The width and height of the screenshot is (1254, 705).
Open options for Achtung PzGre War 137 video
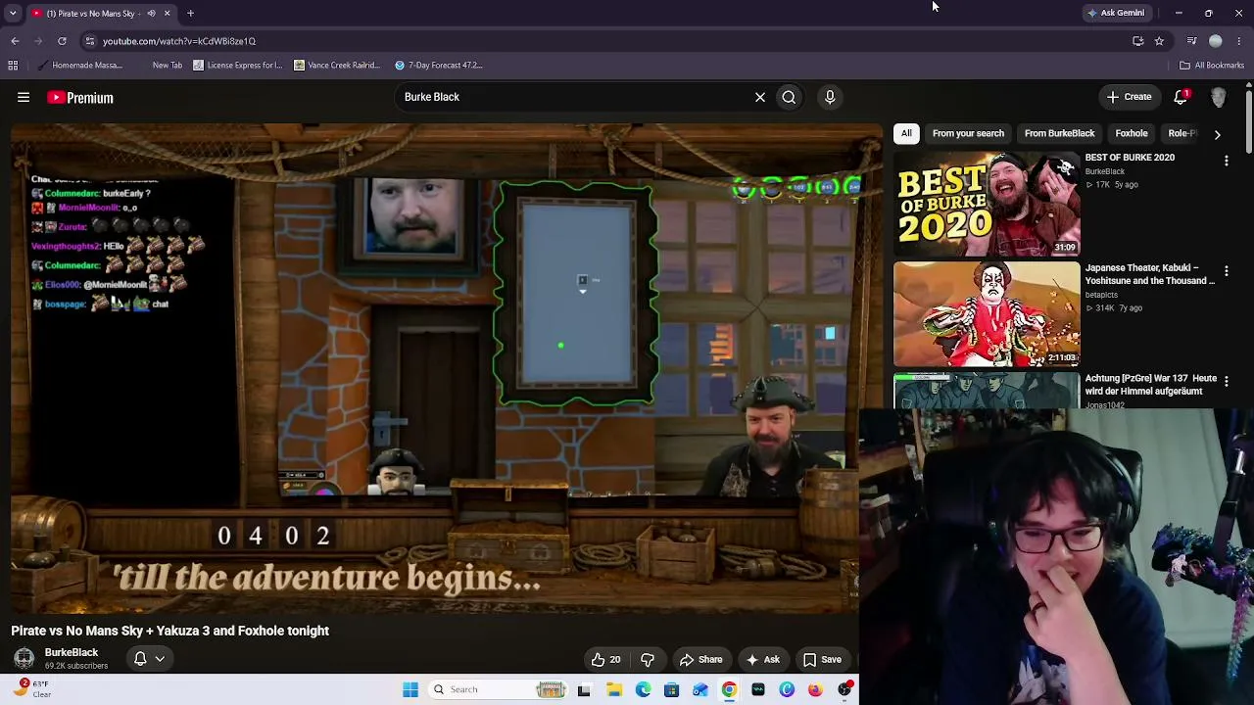point(1226,381)
